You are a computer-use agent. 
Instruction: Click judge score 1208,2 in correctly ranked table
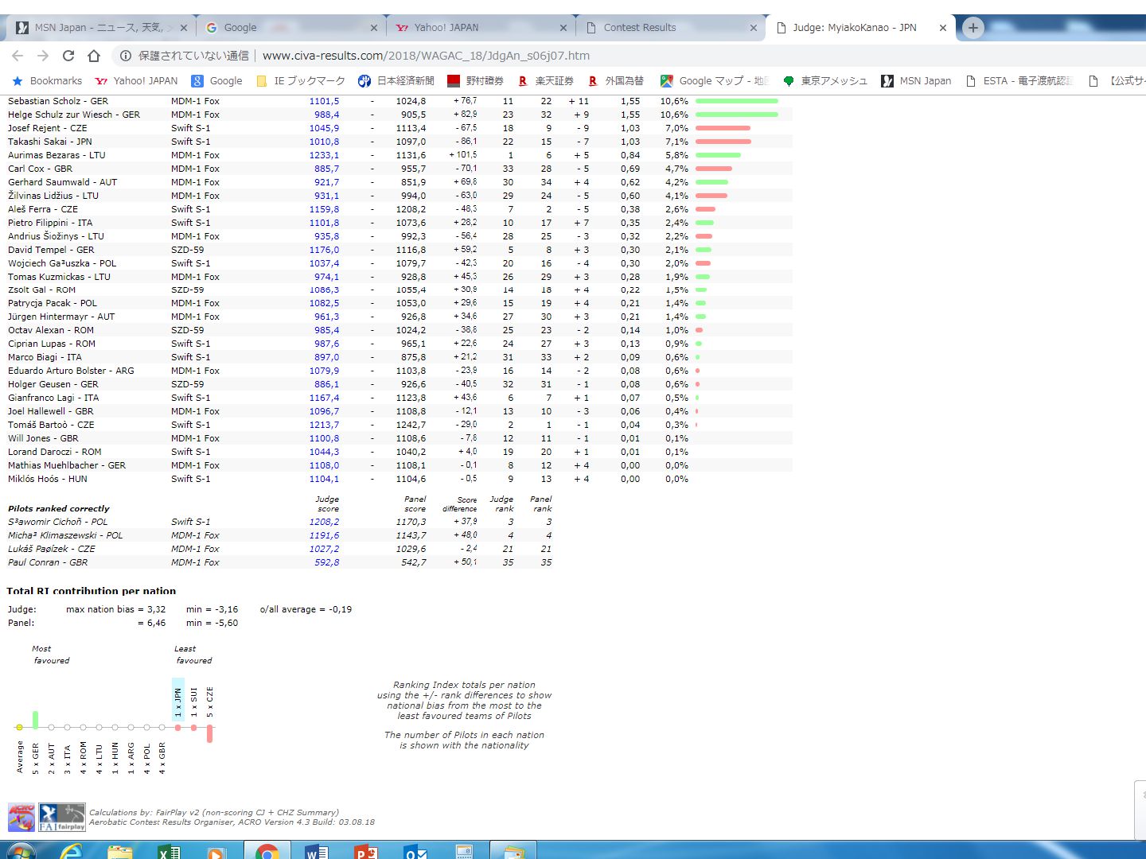click(x=324, y=522)
